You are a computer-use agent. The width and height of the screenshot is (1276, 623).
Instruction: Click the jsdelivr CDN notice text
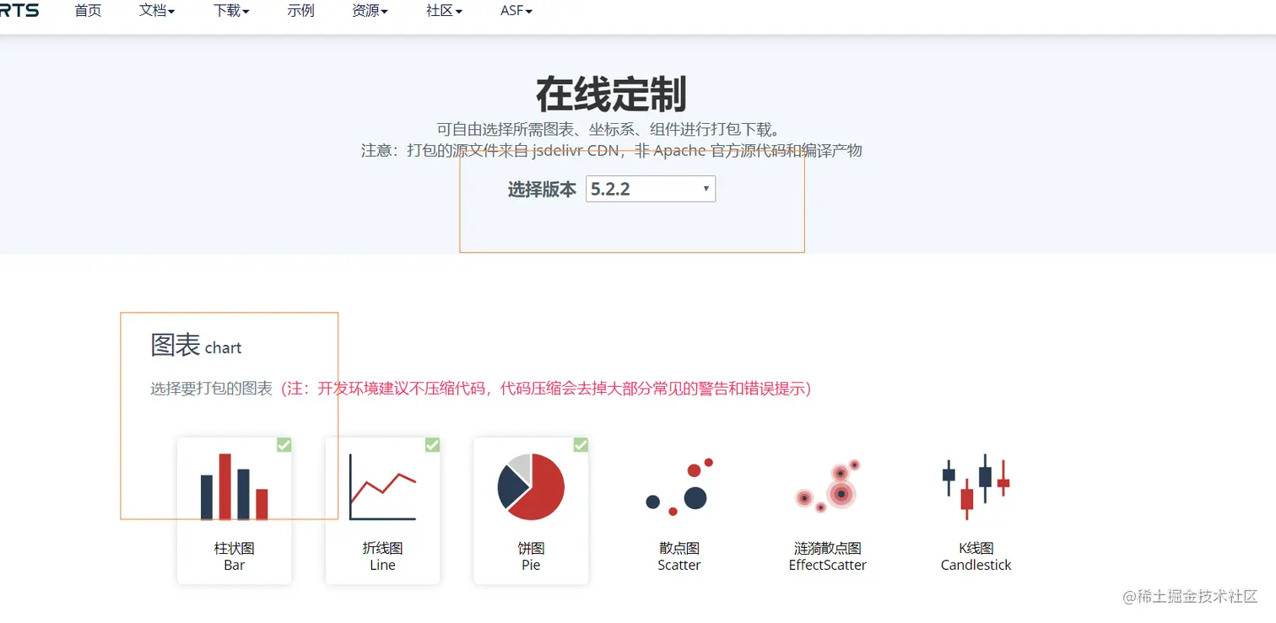[x=612, y=151]
